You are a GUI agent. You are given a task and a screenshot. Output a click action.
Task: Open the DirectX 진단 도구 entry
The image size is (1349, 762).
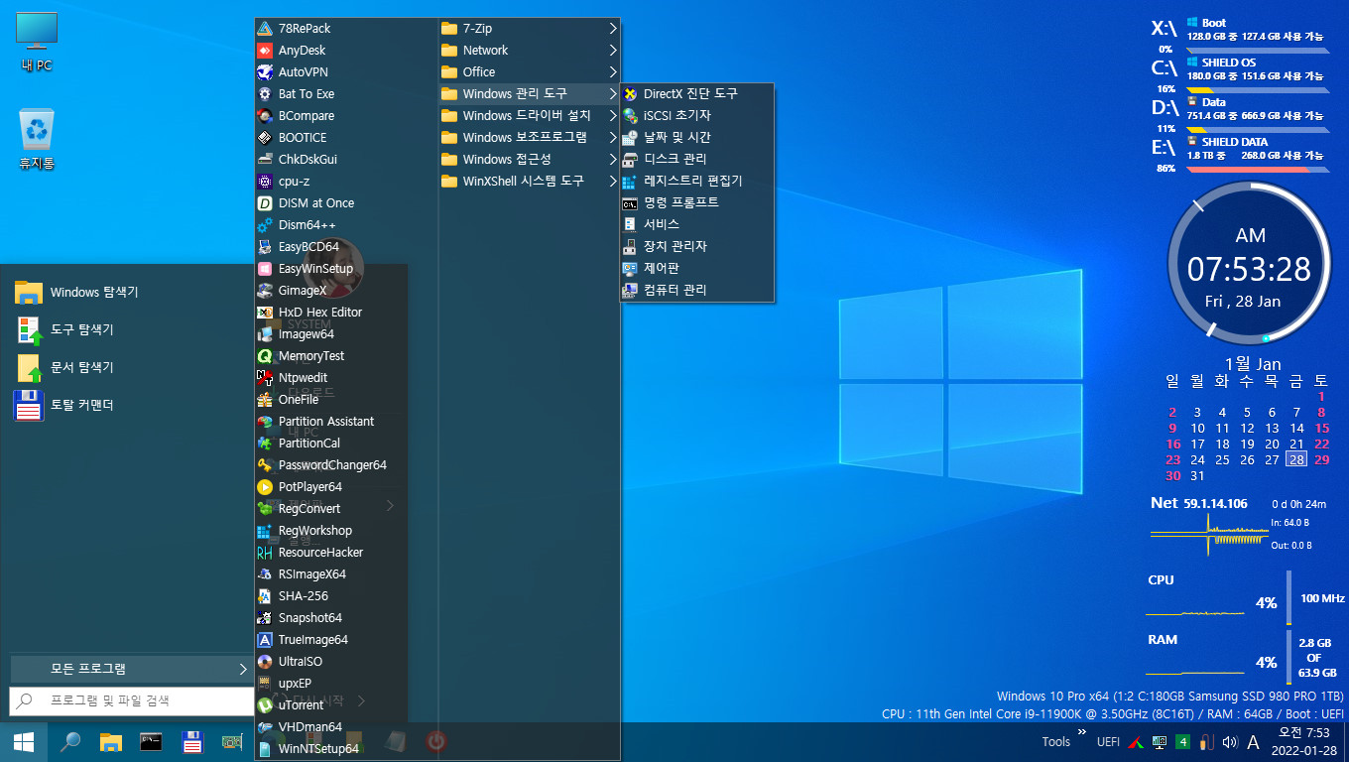(x=696, y=93)
